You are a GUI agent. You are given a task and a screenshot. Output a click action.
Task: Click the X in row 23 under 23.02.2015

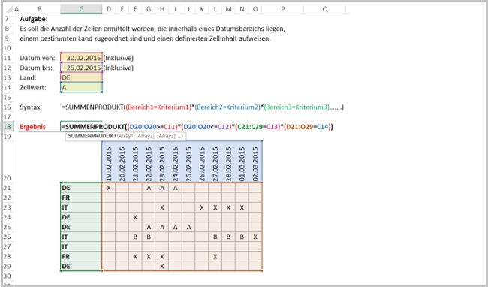(162, 207)
